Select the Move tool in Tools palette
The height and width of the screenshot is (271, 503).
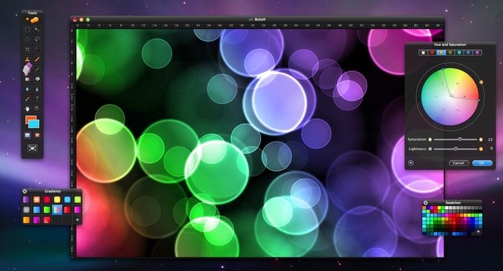click(x=37, y=30)
